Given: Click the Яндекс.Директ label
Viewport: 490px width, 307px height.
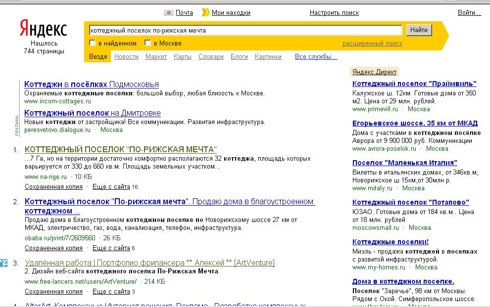Looking at the screenshot, I should 374,72.
